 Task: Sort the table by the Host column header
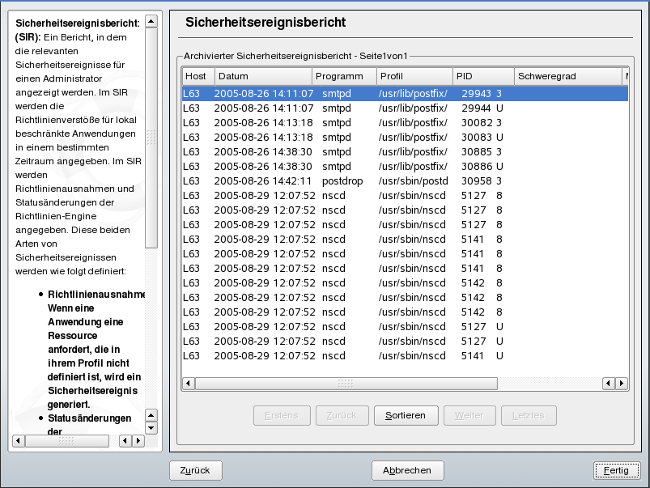[x=196, y=76]
